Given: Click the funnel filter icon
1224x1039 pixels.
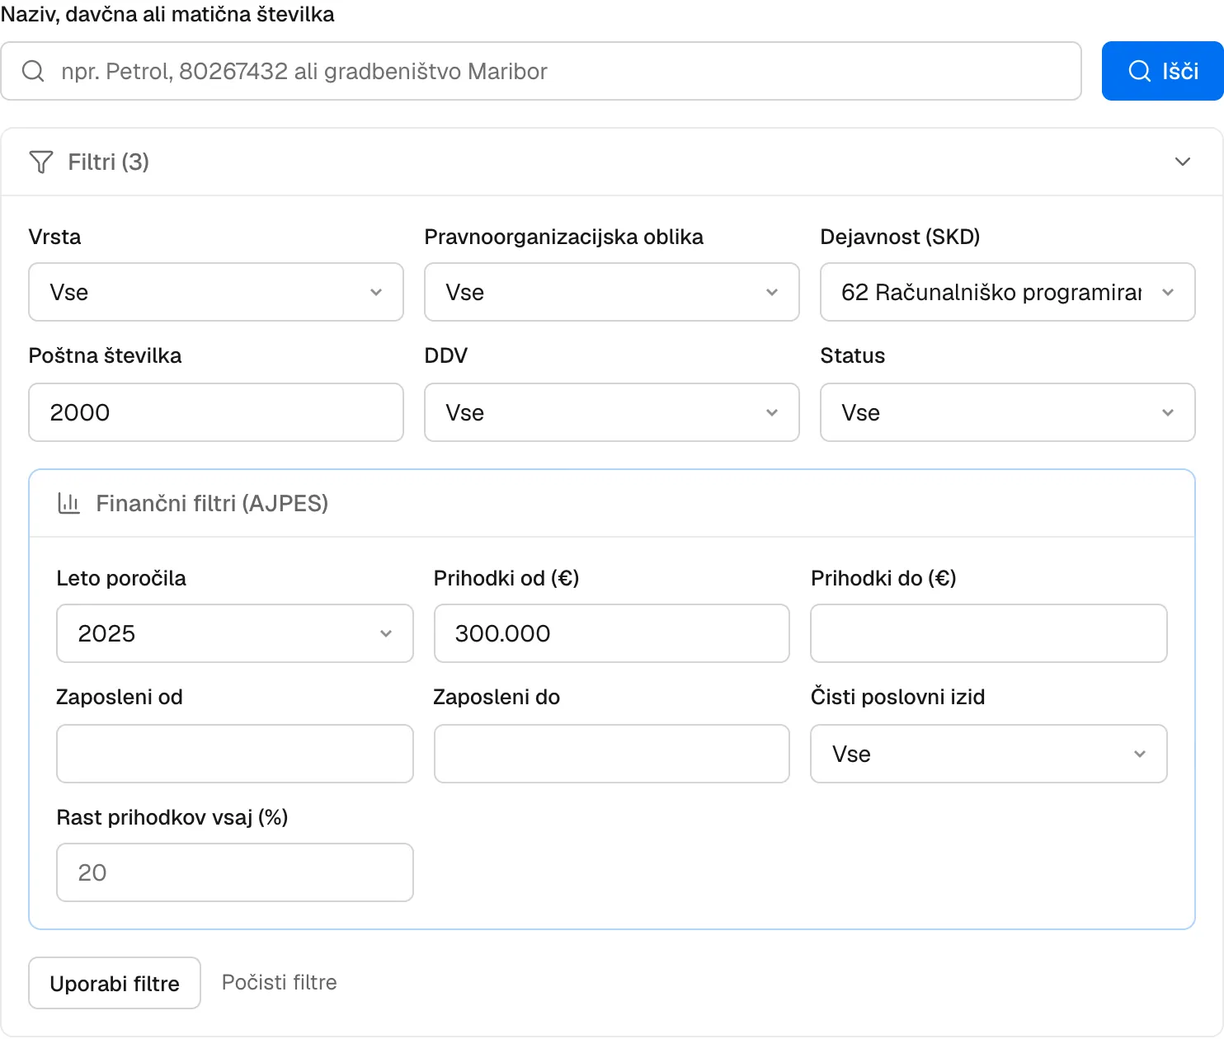Looking at the screenshot, I should 41,162.
